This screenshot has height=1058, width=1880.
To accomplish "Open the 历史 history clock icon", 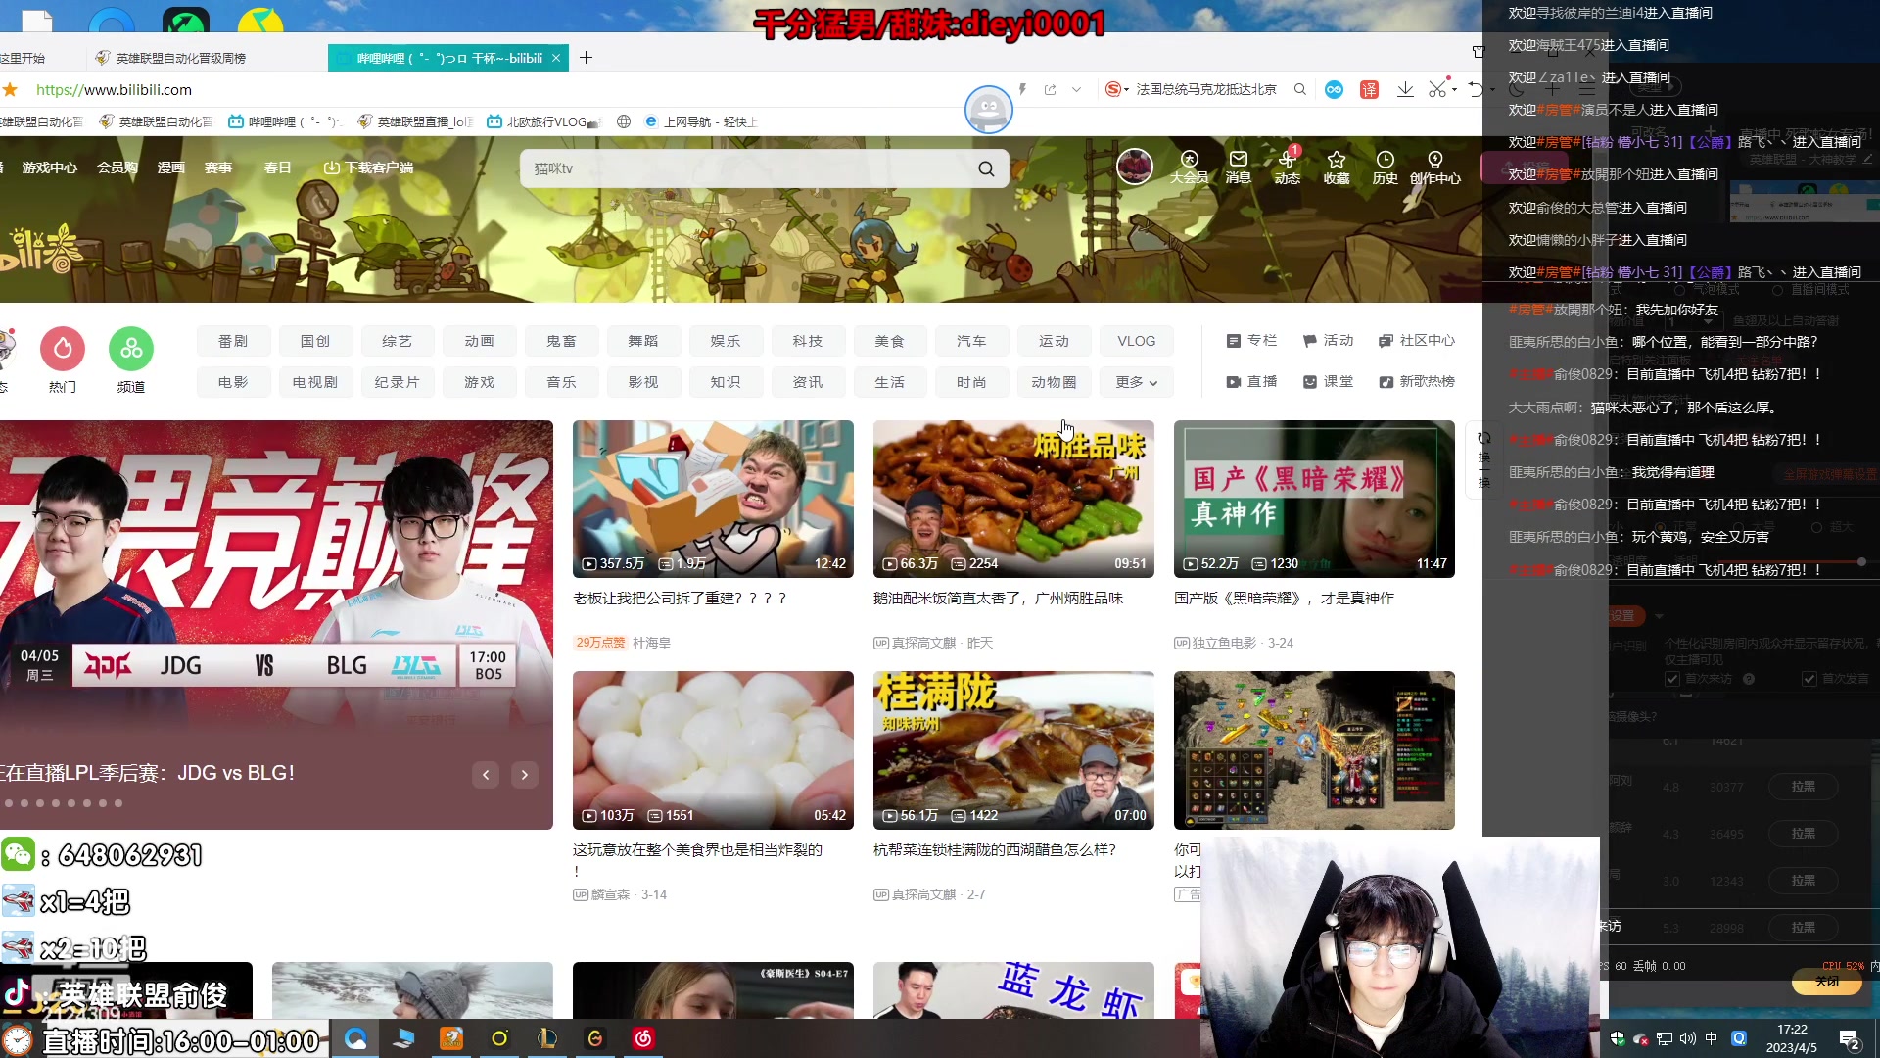I will (x=1385, y=167).
